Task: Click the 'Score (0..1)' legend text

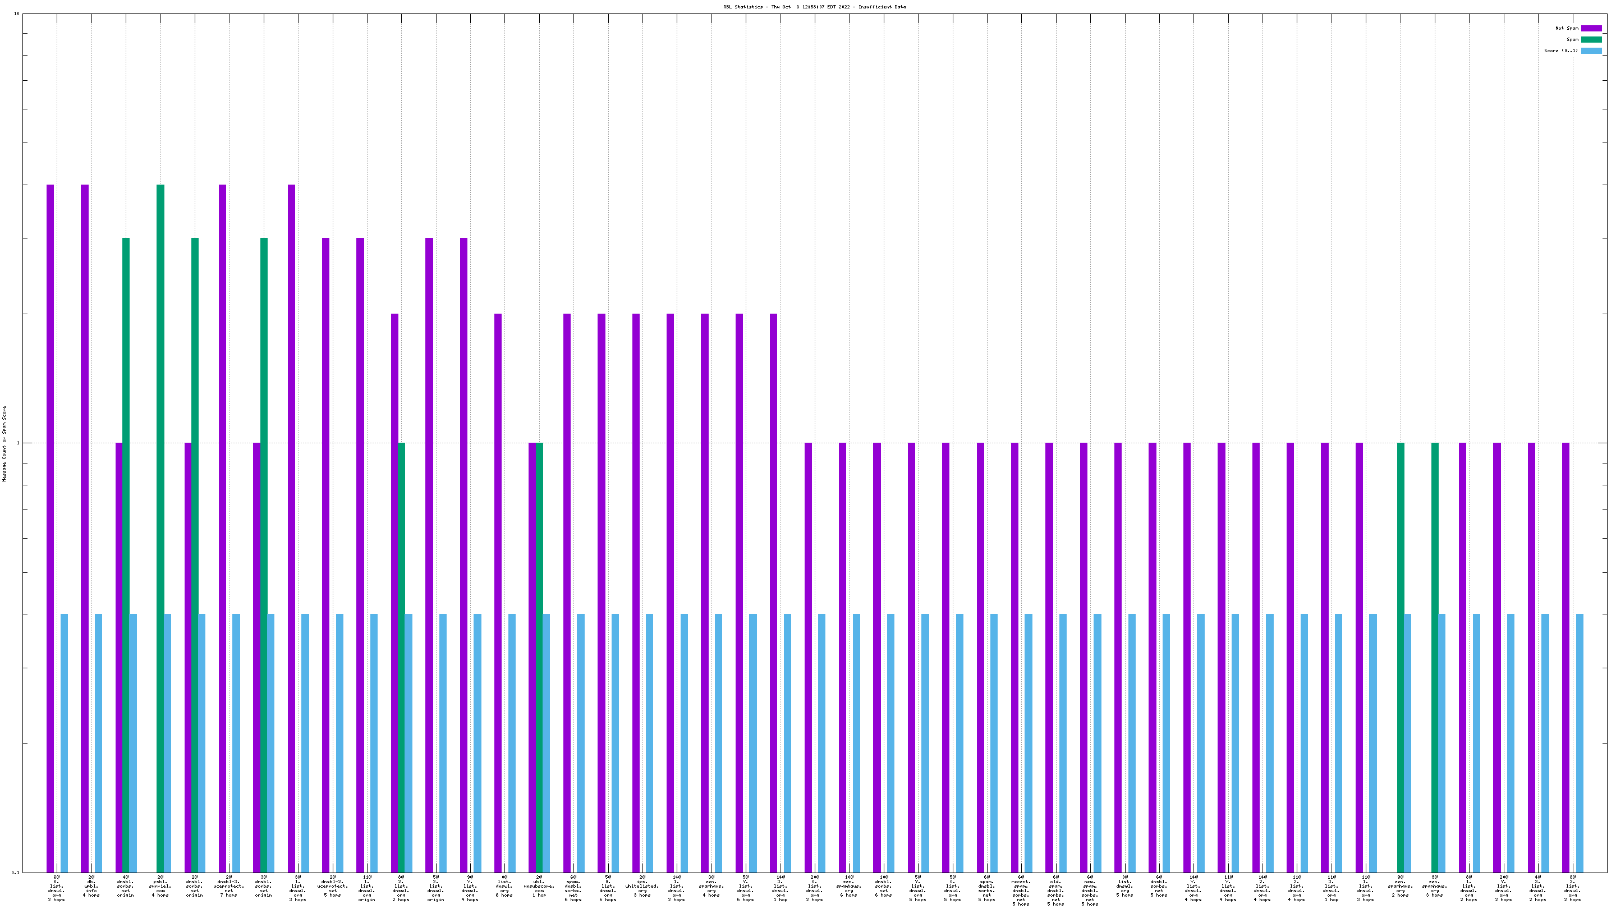Action: 1561,51
